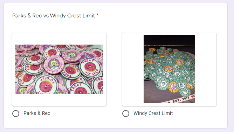Image resolution: width=234 pixels, height=132 pixels.
Task: Click the black area atop Windy Crest photo
Action: click(169, 40)
